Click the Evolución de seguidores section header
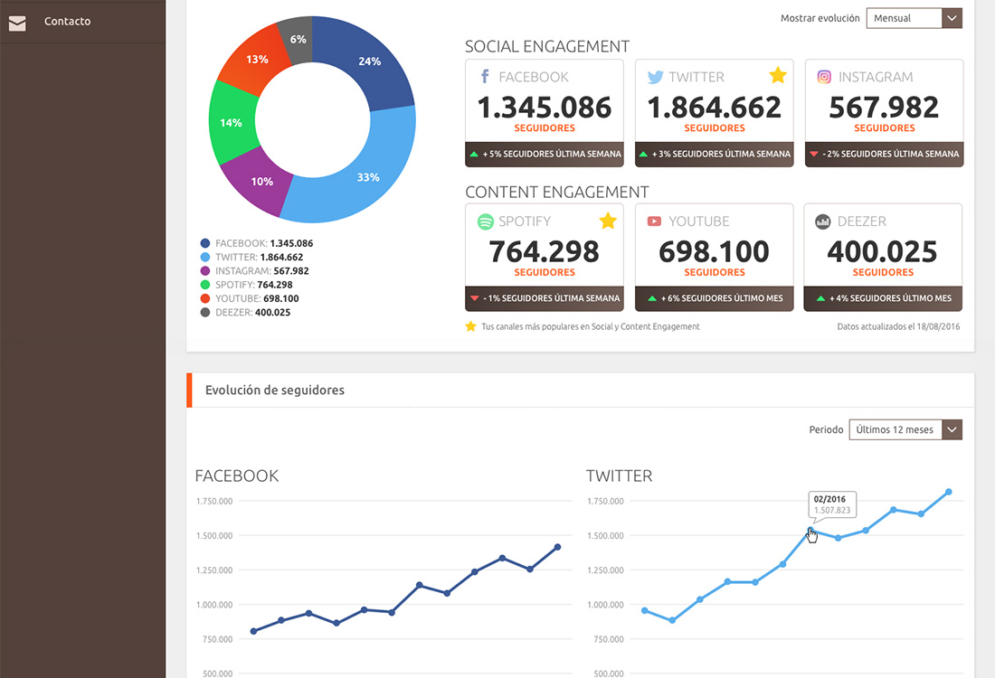 tap(275, 391)
